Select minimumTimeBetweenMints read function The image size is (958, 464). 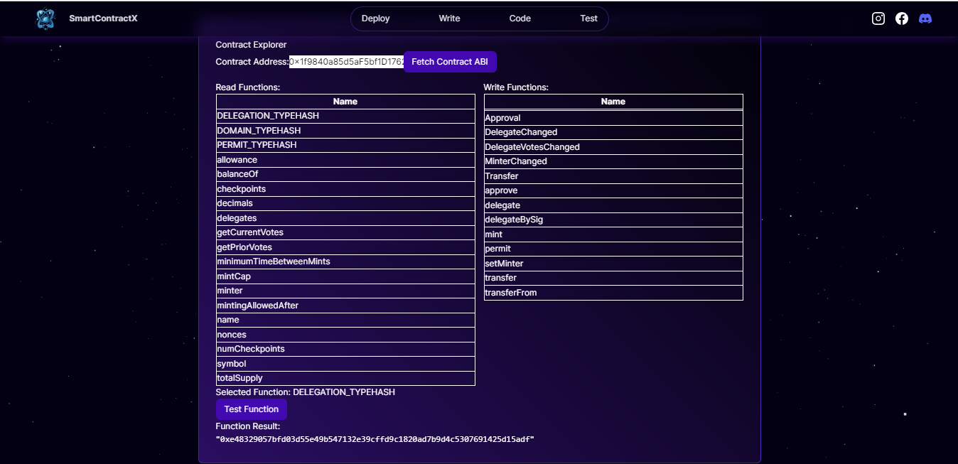(345, 261)
